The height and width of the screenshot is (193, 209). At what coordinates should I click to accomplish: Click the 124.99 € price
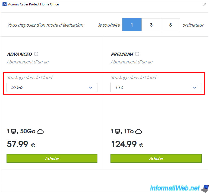127,144
